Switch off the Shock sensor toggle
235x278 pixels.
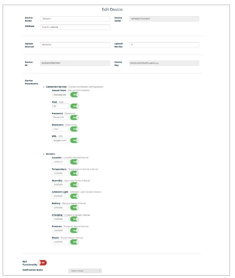click(74, 242)
